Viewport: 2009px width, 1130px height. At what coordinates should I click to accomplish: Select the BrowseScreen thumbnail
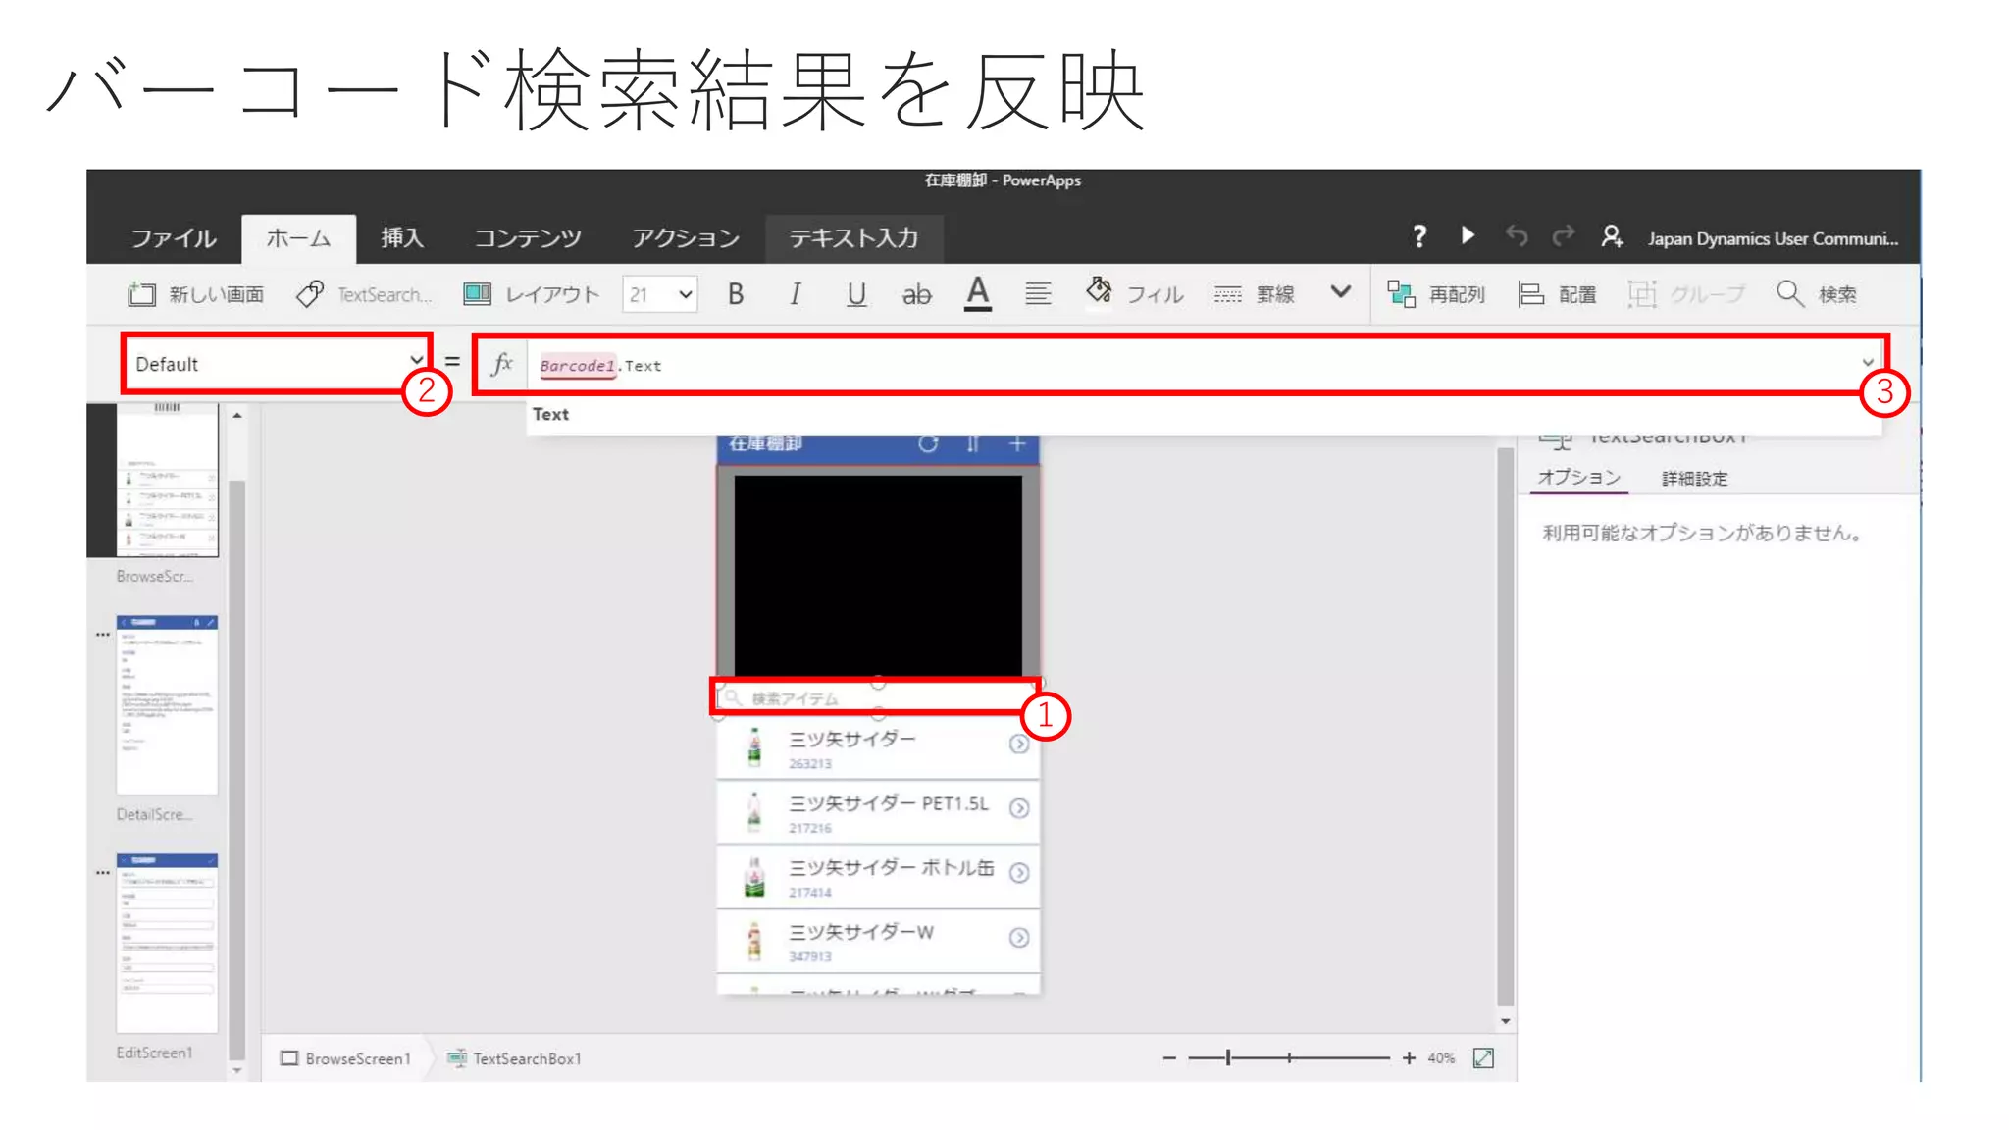click(x=167, y=481)
